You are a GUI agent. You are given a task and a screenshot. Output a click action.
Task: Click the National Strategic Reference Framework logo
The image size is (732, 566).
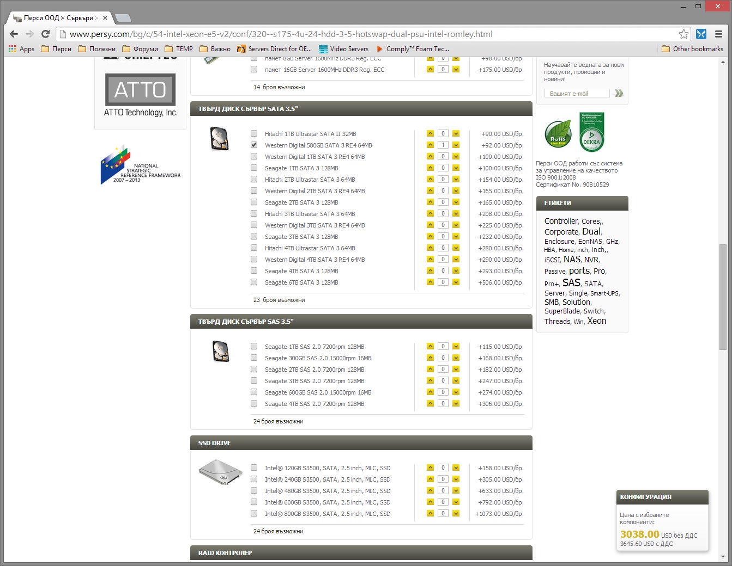point(140,164)
